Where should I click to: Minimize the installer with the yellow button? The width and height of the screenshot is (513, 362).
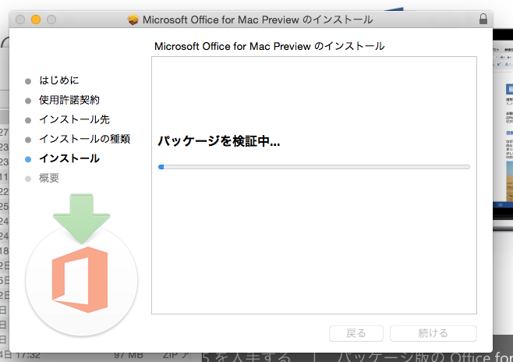tap(36, 20)
